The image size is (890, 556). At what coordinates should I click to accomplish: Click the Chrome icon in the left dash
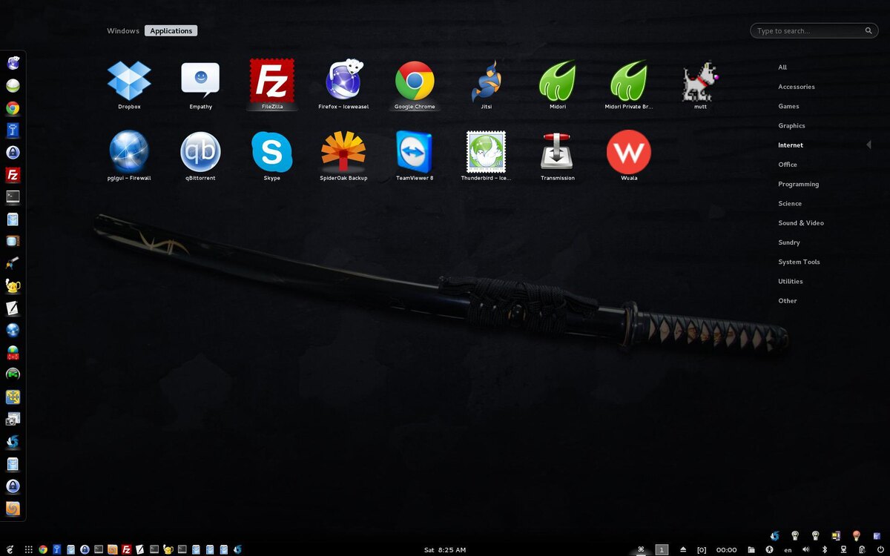[13, 108]
